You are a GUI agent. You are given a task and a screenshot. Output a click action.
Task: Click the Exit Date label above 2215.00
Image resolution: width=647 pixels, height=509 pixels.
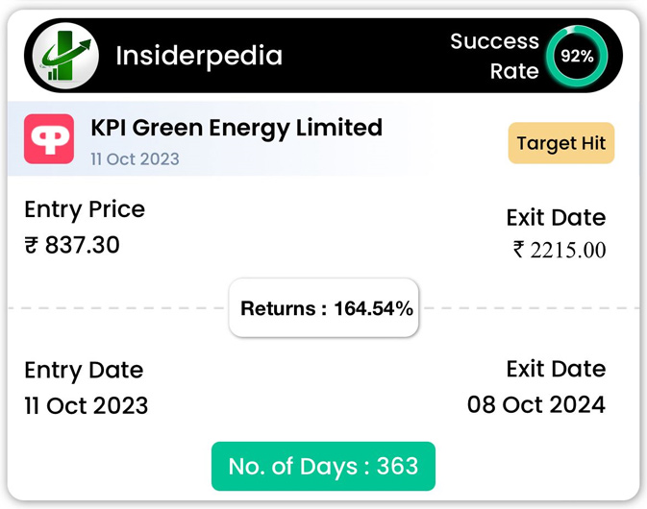[556, 217]
